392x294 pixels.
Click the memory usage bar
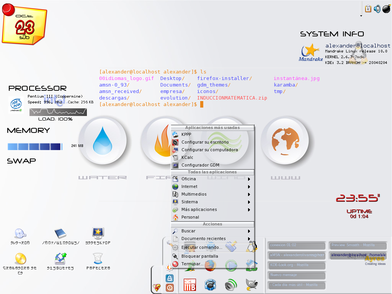(x=34, y=147)
